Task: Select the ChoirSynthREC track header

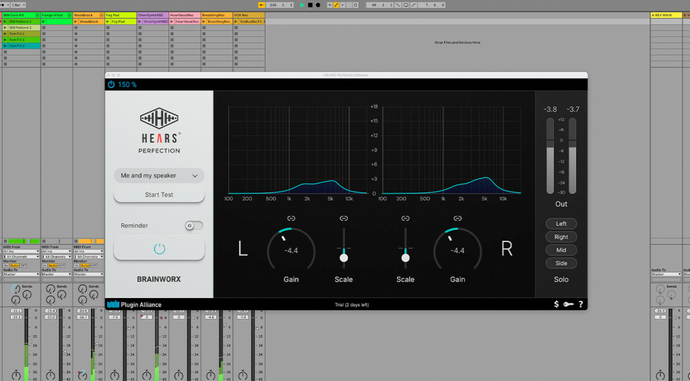Action: [x=153, y=15]
